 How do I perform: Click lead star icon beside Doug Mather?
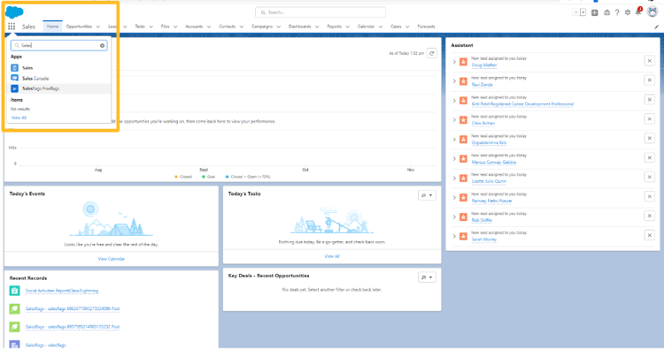(463, 62)
